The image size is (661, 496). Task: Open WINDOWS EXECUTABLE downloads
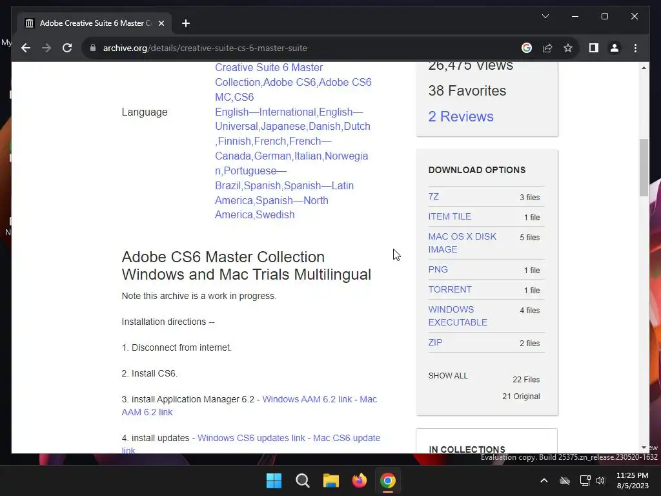click(x=458, y=316)
